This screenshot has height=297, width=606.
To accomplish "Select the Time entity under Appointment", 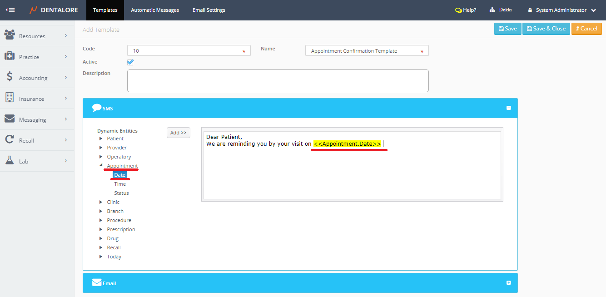I will coord(120,184).
